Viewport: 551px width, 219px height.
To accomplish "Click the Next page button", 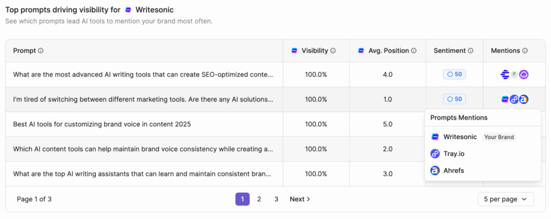I will pyautogui.click(x=300, y=199).
